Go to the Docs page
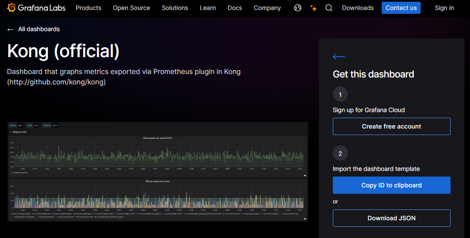This screenshot has height=238, width=470. pos(235,8)
